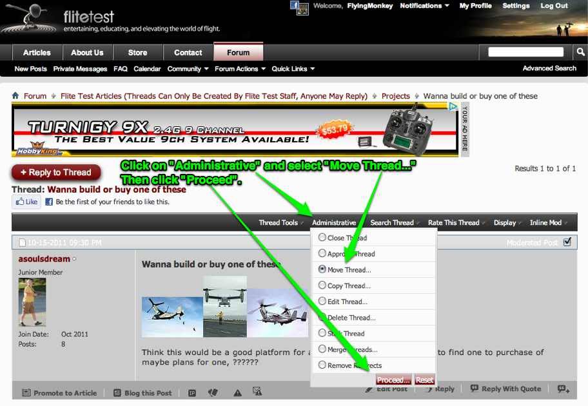
Task: Select the Merge Threads radio button
Action: [322, 349]
